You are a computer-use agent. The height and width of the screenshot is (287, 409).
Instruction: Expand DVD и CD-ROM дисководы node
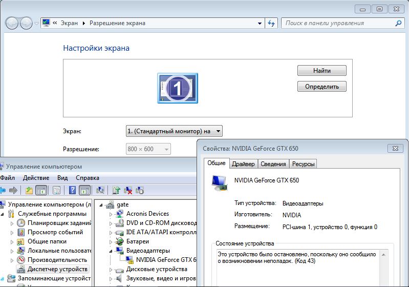[111, 223]
